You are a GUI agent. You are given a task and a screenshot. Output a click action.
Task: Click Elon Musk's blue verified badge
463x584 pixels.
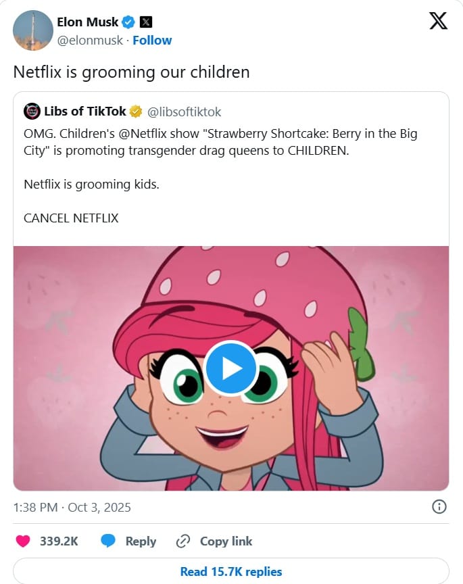(x=128, y=22)
